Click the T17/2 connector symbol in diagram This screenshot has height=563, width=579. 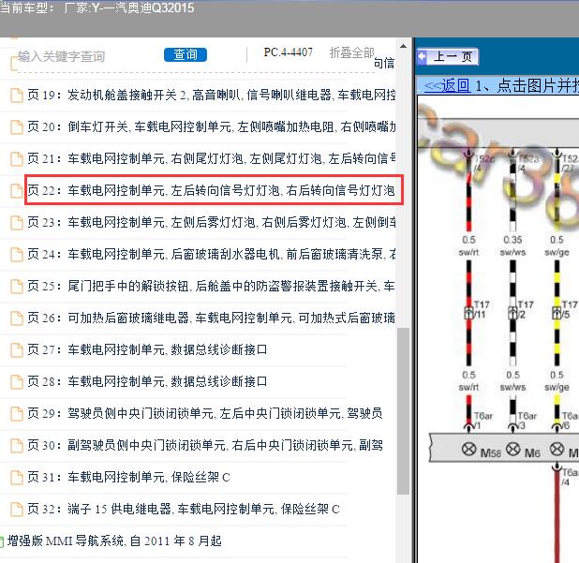point(512,313)
